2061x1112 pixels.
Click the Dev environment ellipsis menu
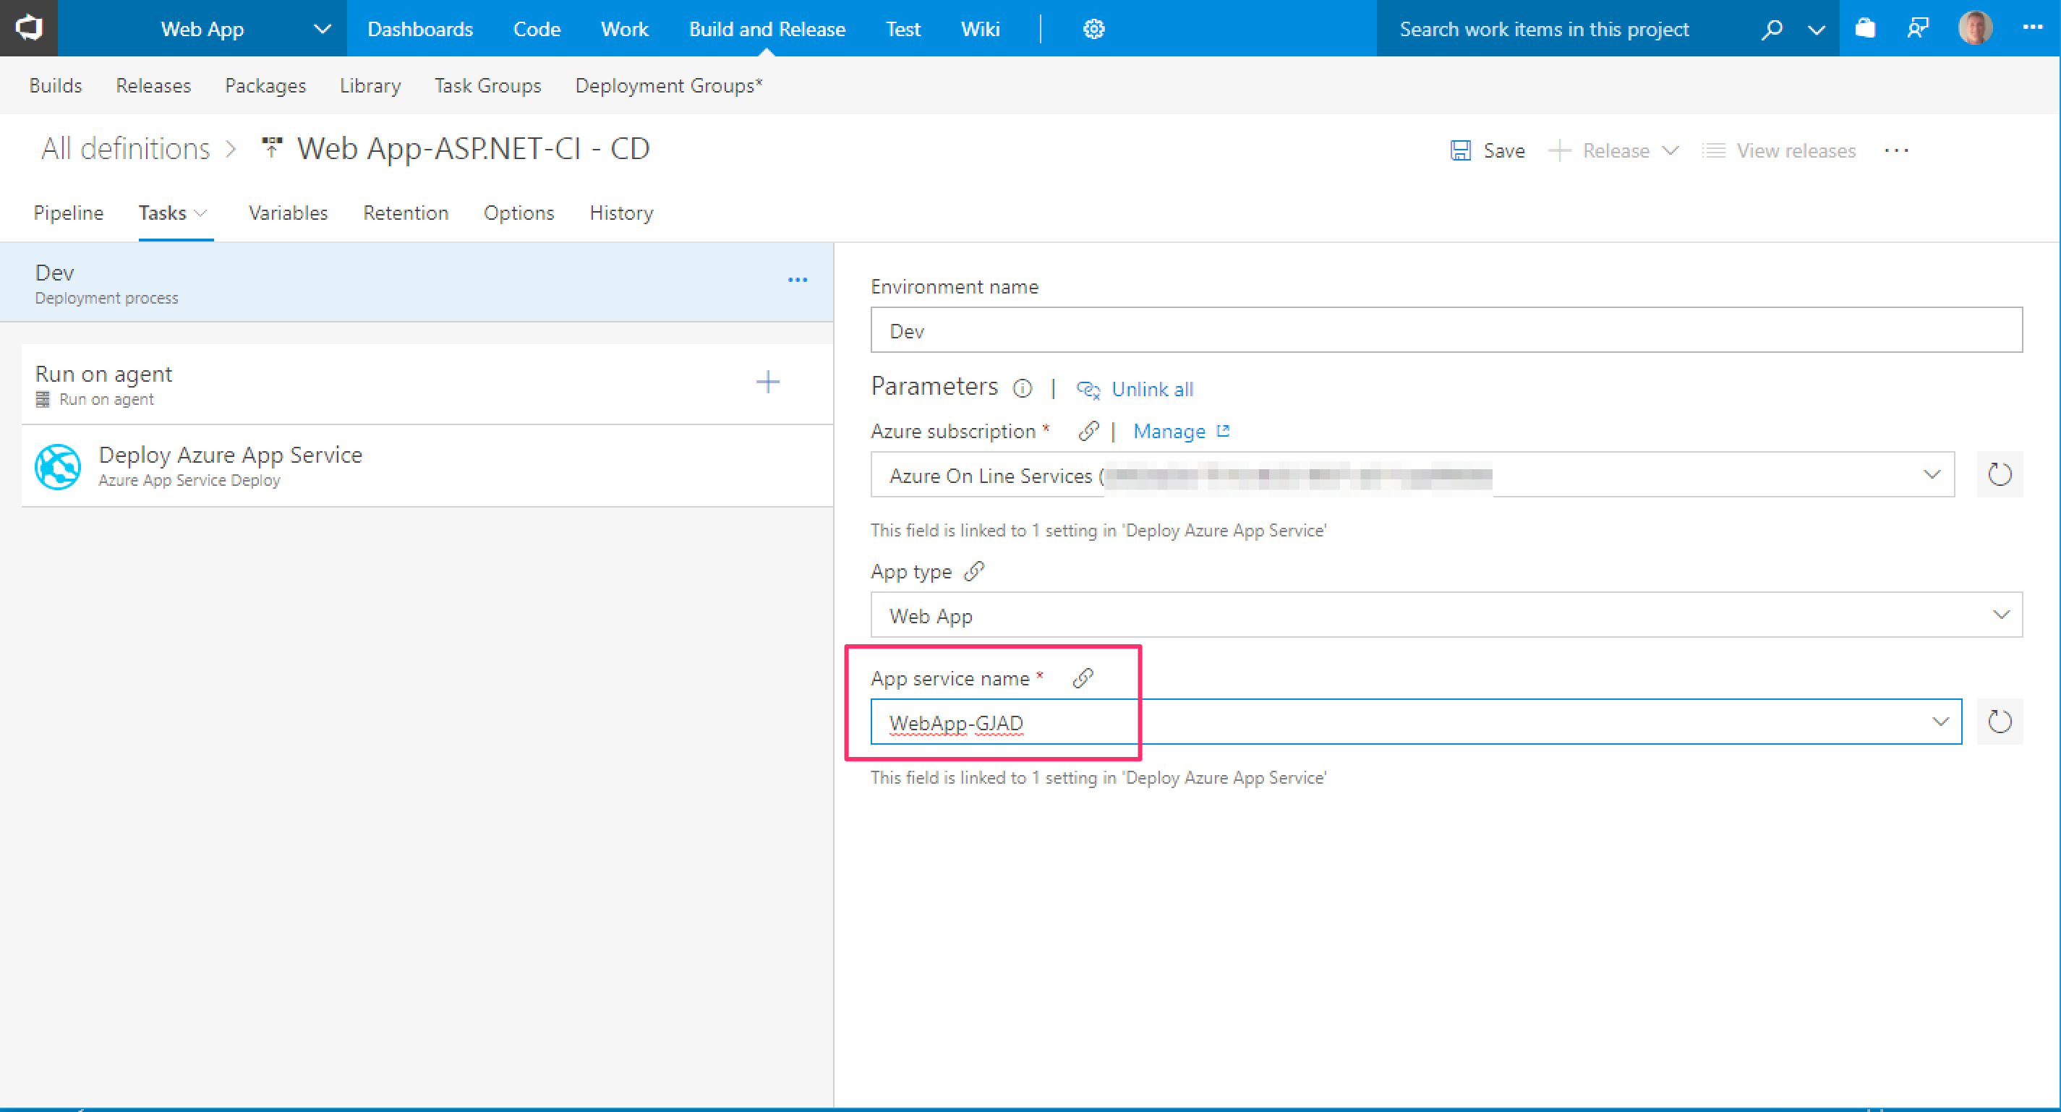click(x=797, y=280)
